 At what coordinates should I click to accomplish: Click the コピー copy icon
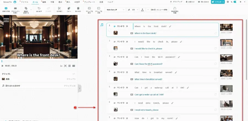point(69,8)
